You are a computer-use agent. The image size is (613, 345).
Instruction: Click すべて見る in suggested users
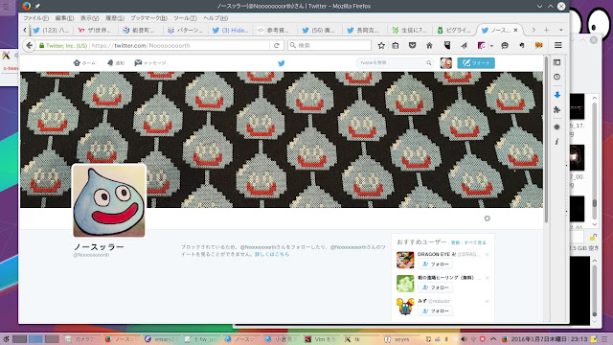(475, 242)
